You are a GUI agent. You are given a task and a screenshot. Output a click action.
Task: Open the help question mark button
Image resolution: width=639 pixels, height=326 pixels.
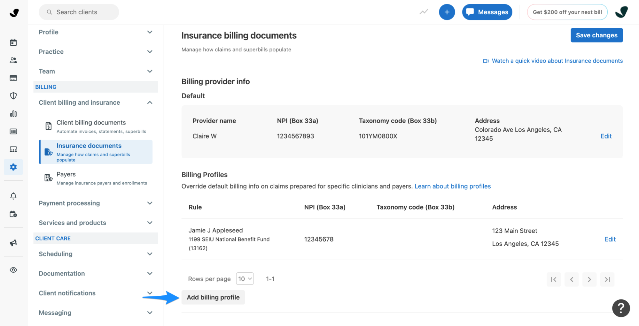[621, 308]
